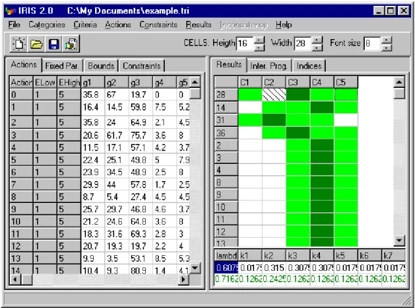Click the g1 column header

pos(93,83)
